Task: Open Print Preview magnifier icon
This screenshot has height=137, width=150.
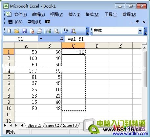Action: [56, 31]
